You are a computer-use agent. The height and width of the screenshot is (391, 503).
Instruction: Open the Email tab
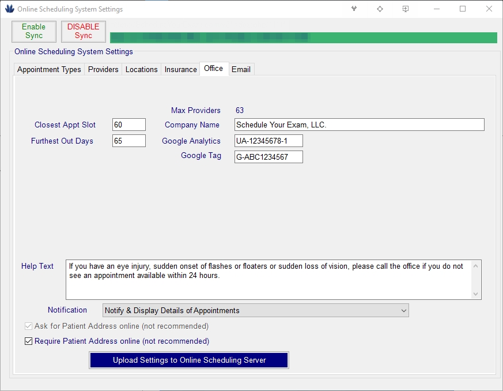pos(241,70)
